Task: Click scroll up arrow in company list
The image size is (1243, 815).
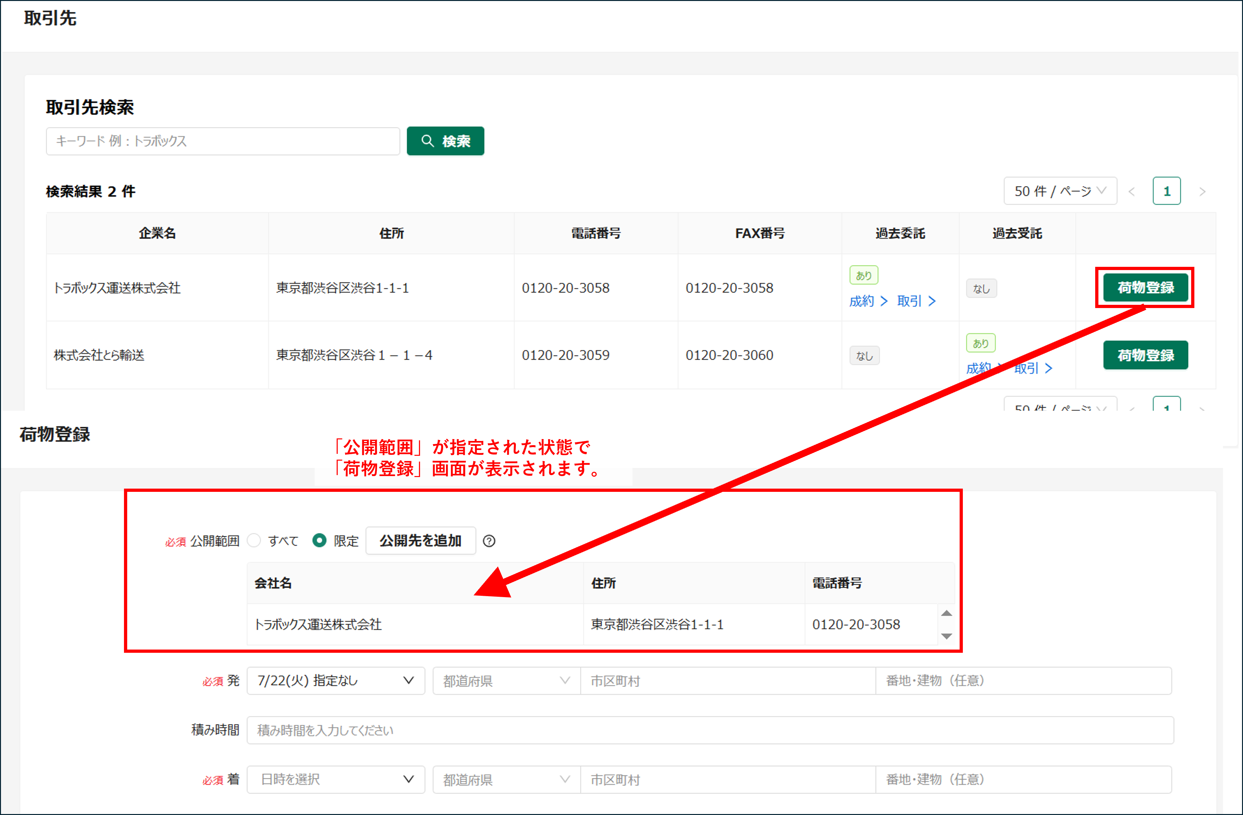Action: pos(946,613)
